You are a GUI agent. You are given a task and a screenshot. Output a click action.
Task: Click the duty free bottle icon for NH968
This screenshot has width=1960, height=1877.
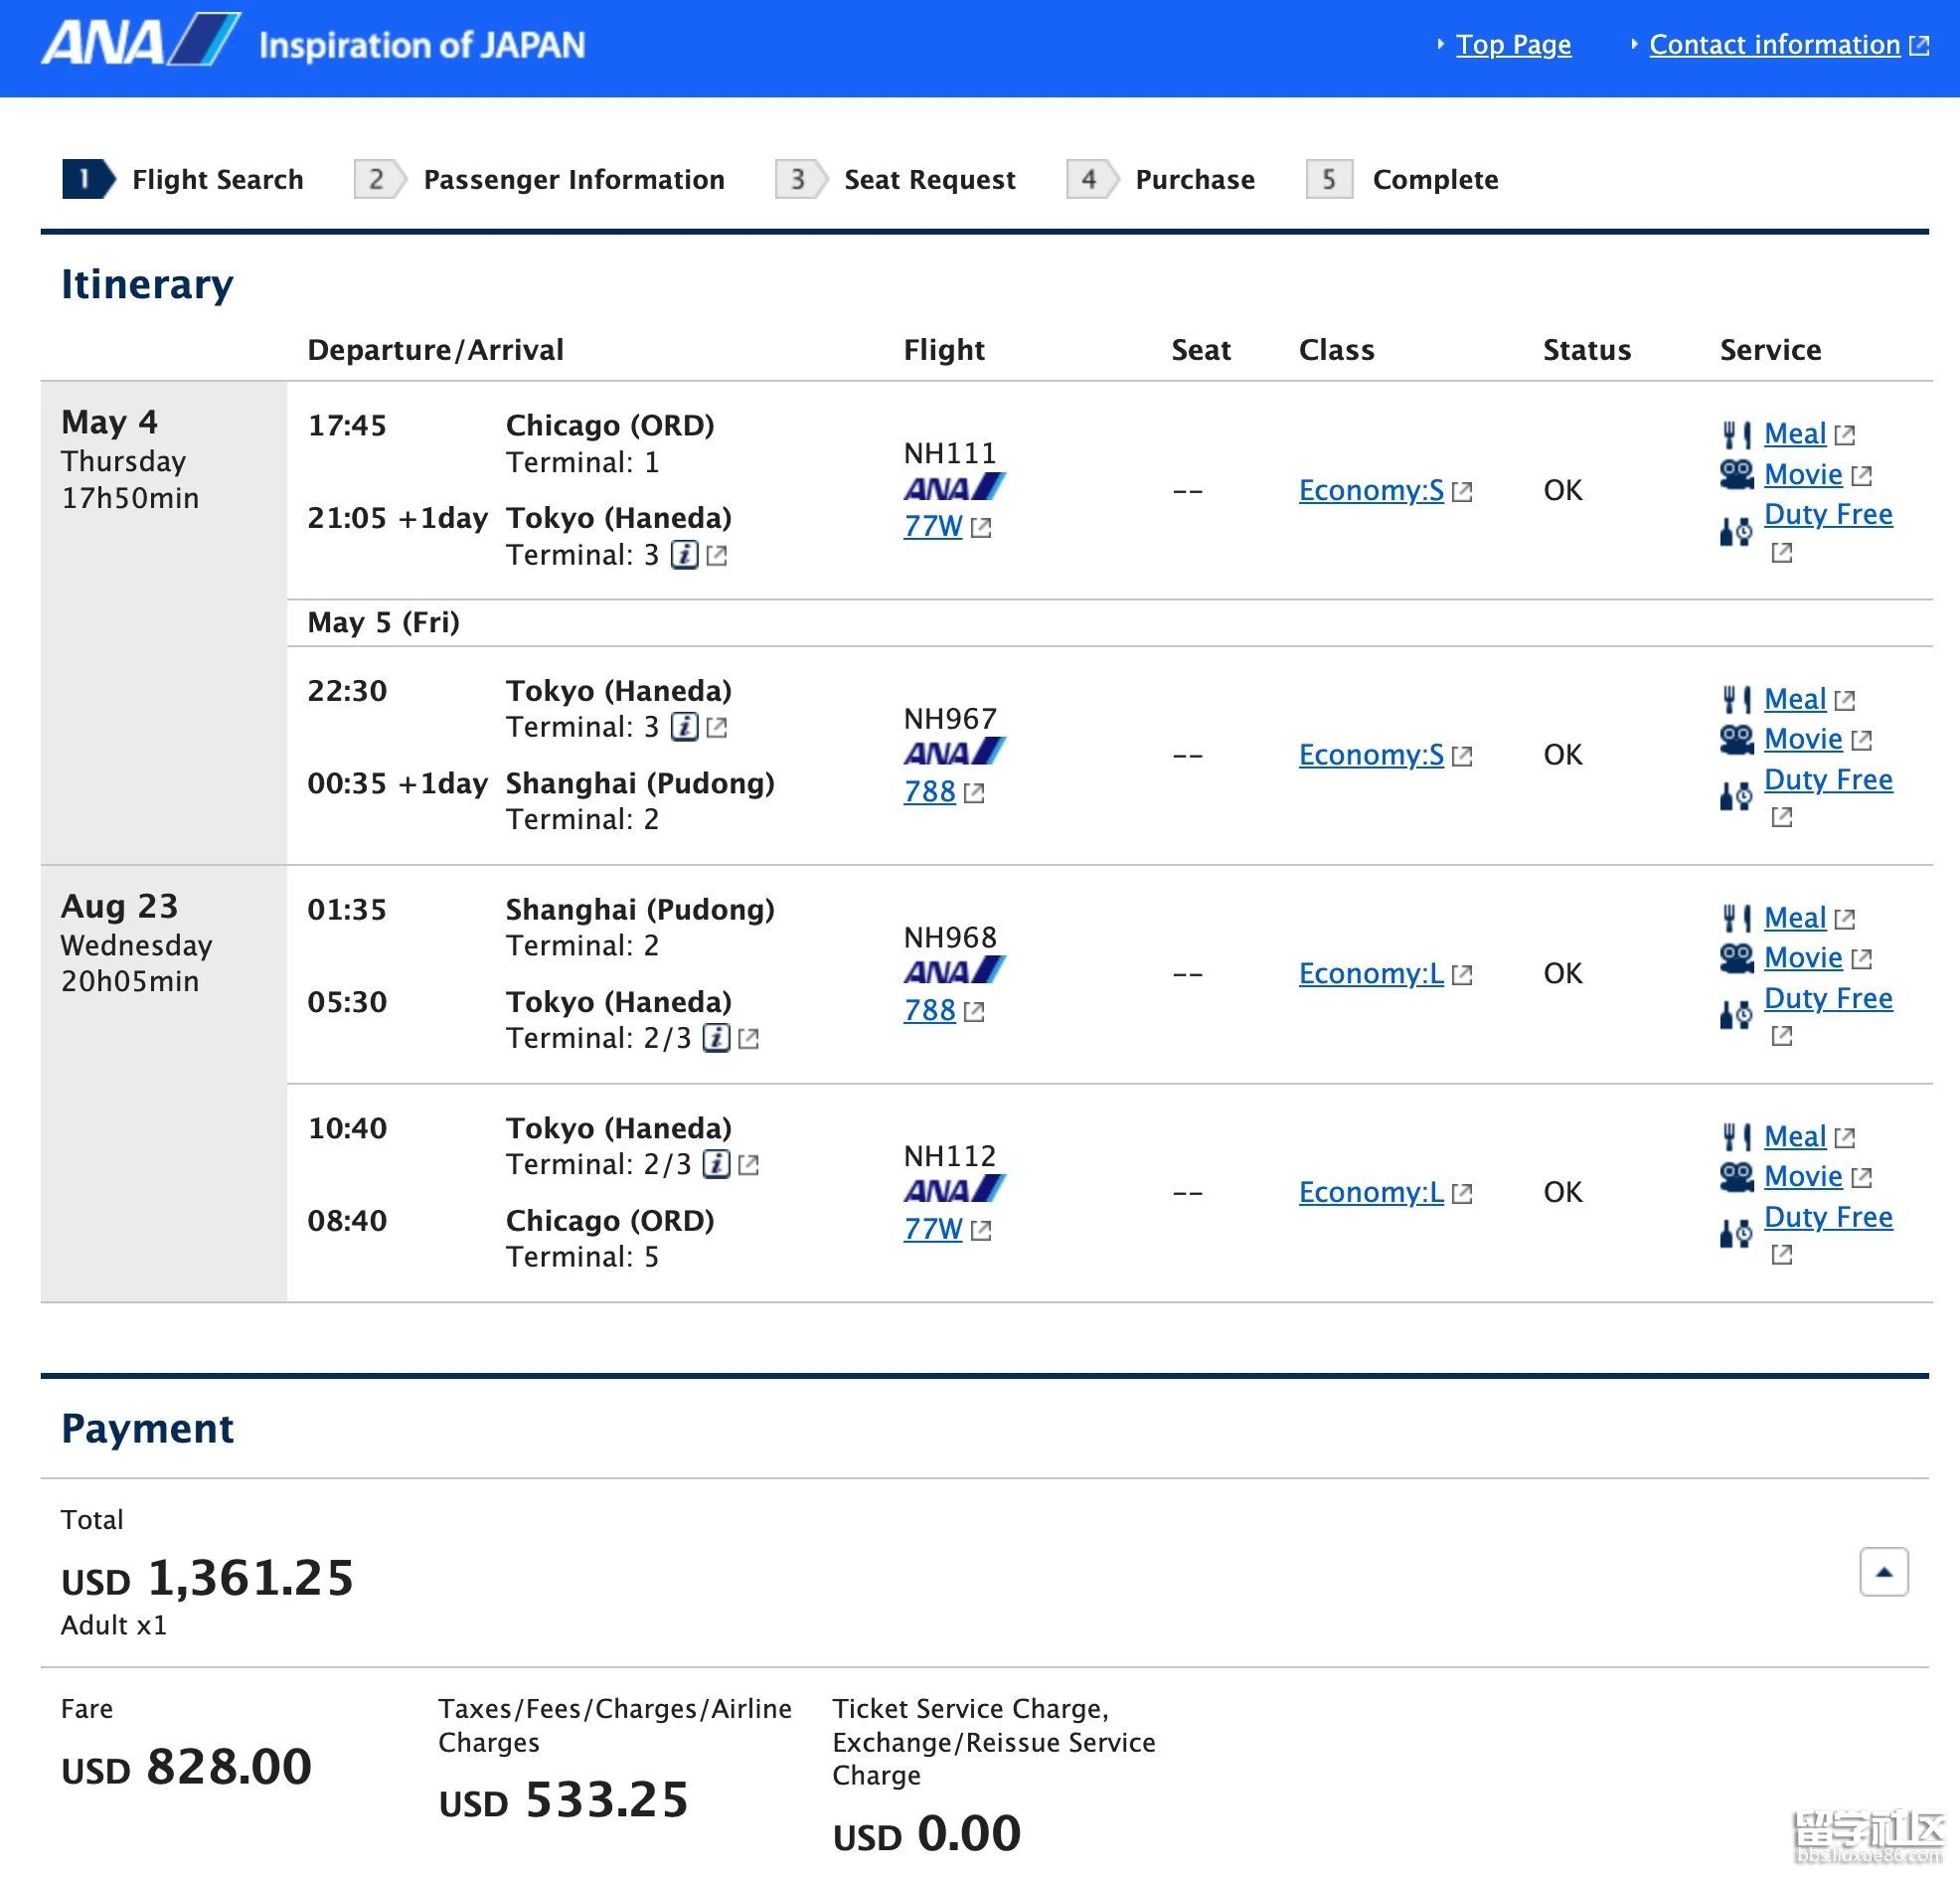coord(1736,1015)
